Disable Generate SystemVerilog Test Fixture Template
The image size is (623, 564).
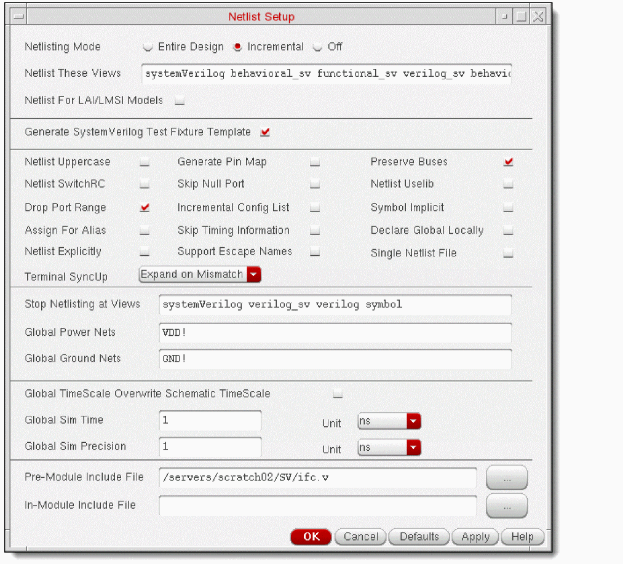[265, 132]
